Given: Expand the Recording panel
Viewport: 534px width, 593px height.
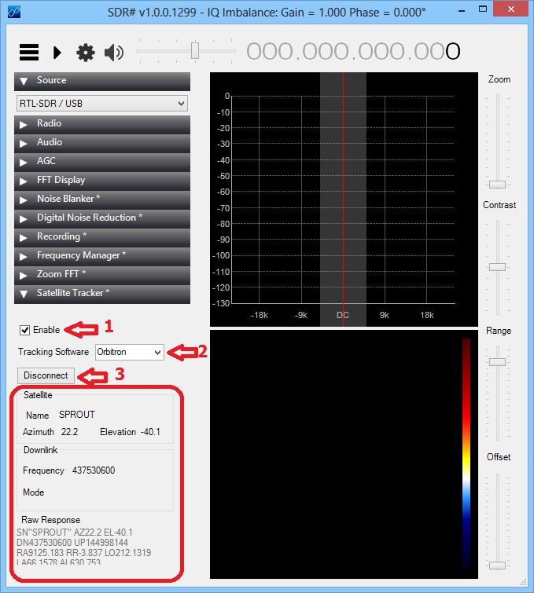Looking at the screenshot, I should tap(102, 237).
